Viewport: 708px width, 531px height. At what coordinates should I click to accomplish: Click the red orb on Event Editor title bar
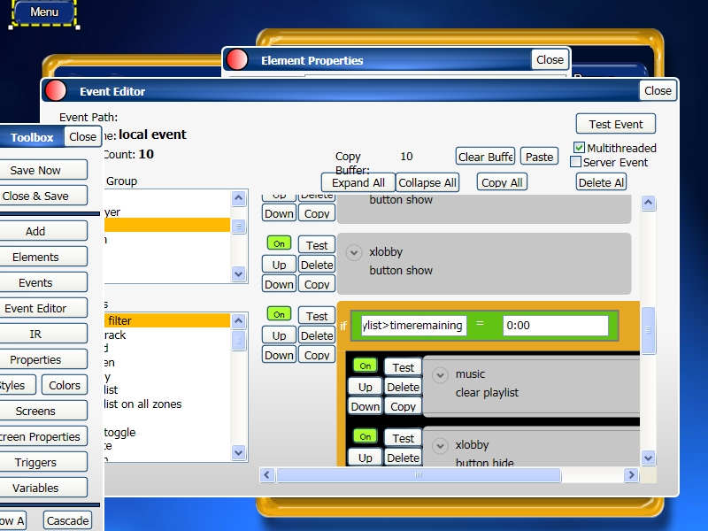coord(56,90)
